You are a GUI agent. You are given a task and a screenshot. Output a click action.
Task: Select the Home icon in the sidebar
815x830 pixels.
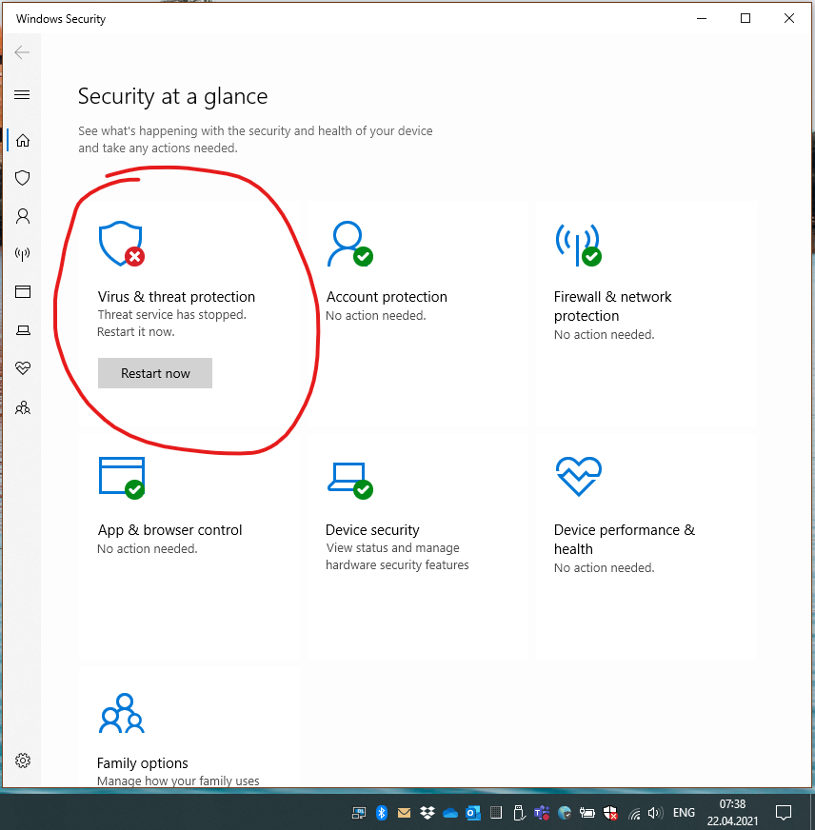23,140
